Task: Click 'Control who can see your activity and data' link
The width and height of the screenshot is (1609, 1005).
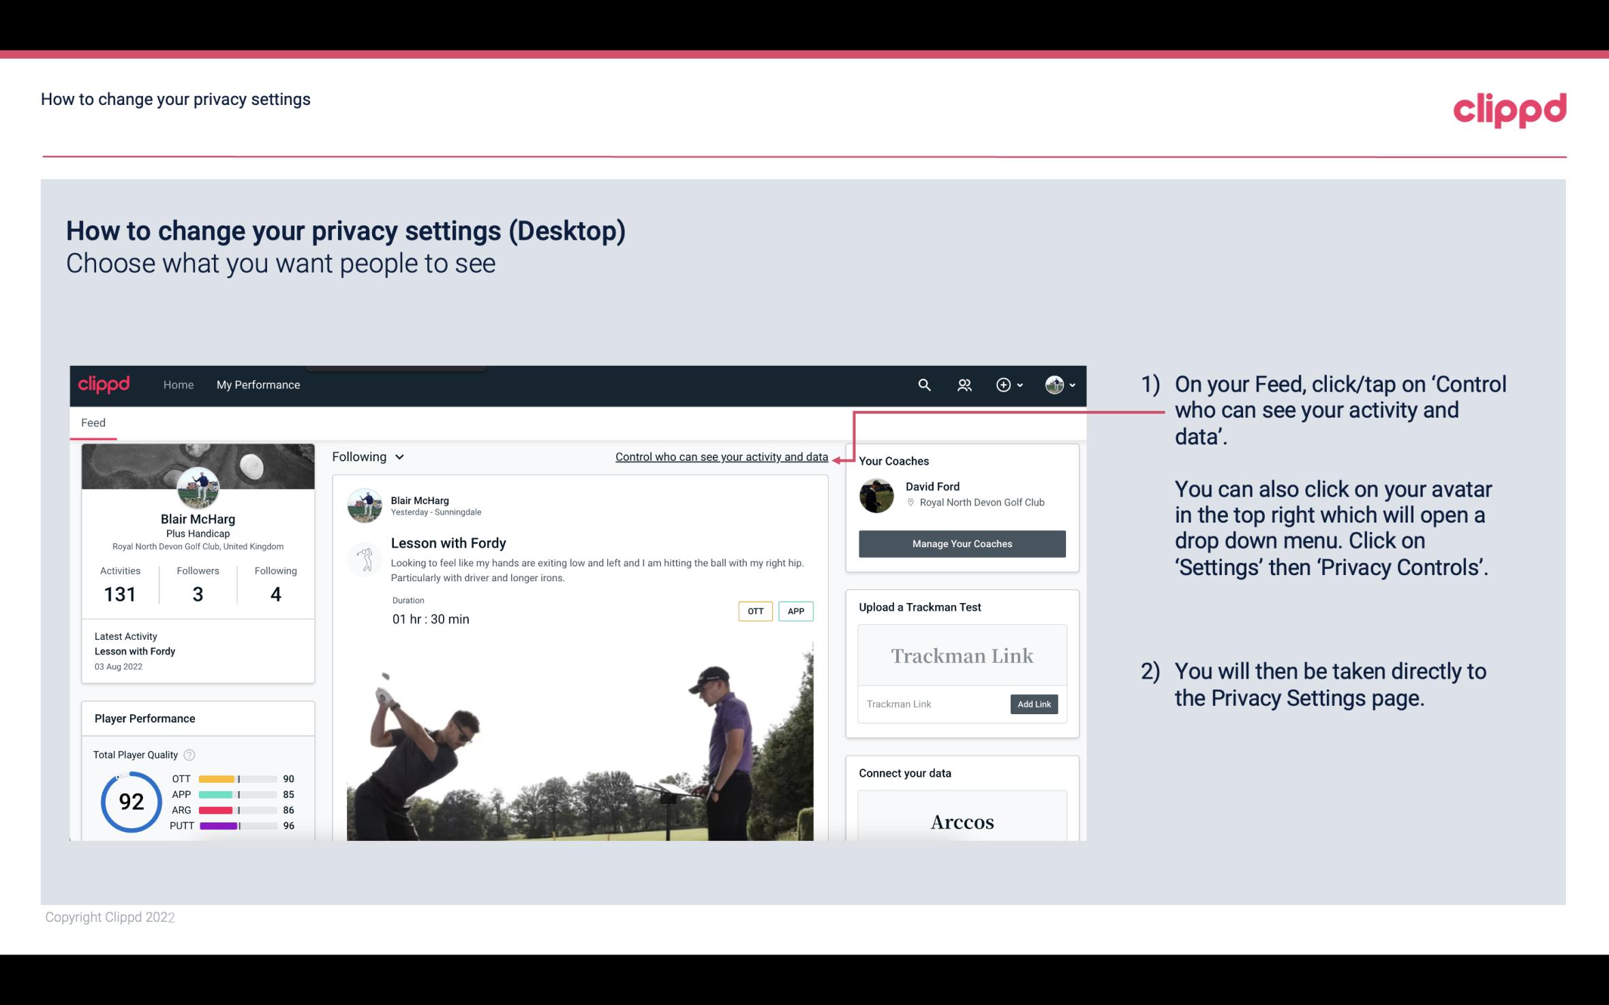Action: pyautogui.click(x=721, y=457)
